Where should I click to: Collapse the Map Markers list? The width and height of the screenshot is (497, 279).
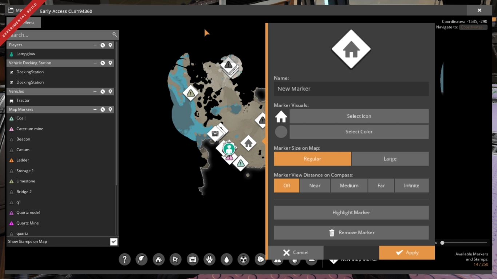tap(95, 109)
